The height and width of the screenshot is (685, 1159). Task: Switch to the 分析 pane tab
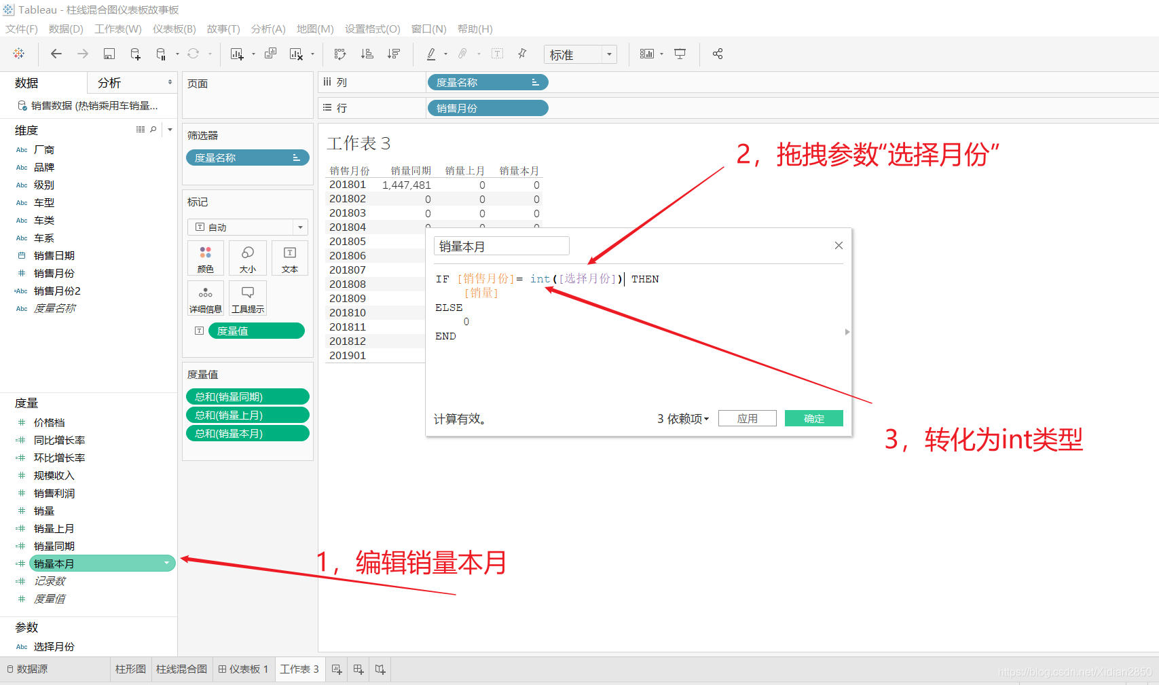pyautogui.click(x=109, y=83)
